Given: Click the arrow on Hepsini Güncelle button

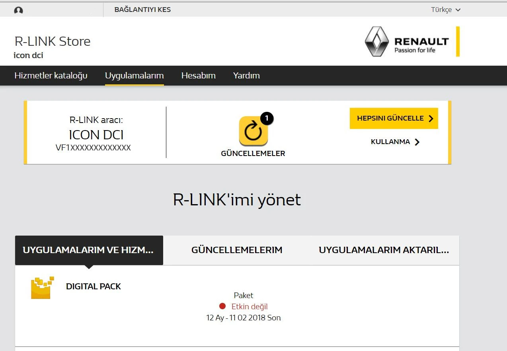Looking at the screenshot, I should pos(431,119).
